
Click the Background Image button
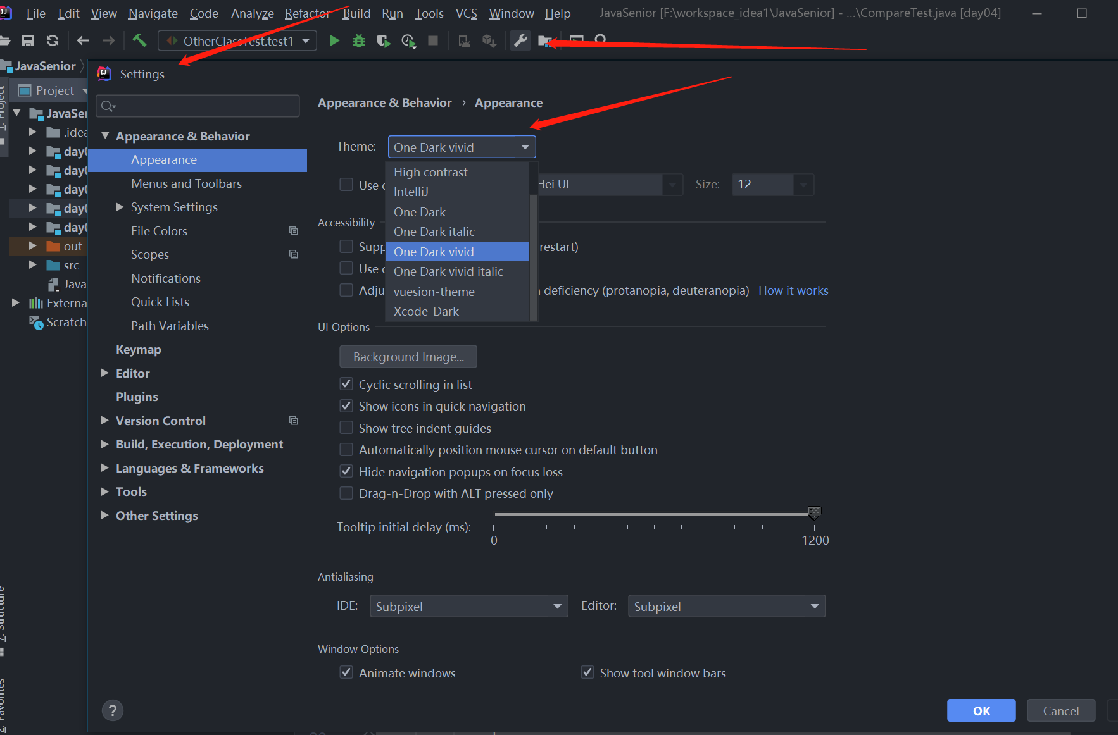408,357
